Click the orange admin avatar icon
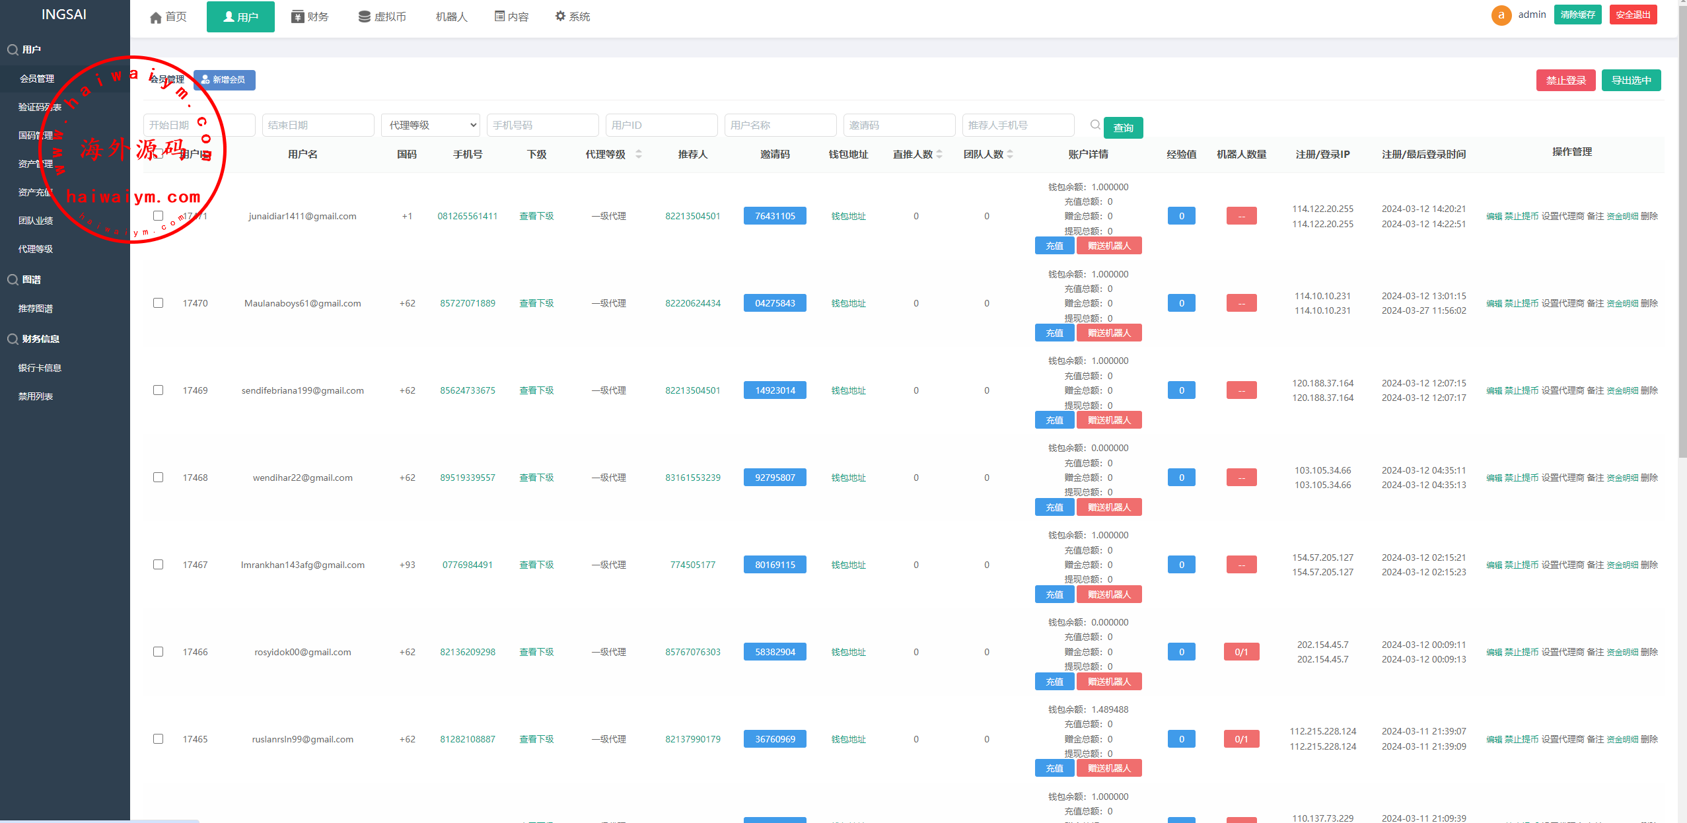 pyautogui.click(x=1501, y=15)
